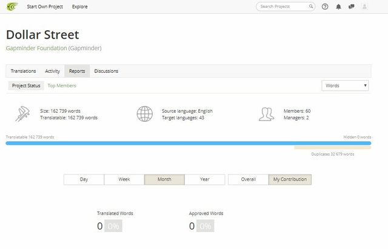Click 'Members: 60' text
388x249 pixels.
(297, 111)
